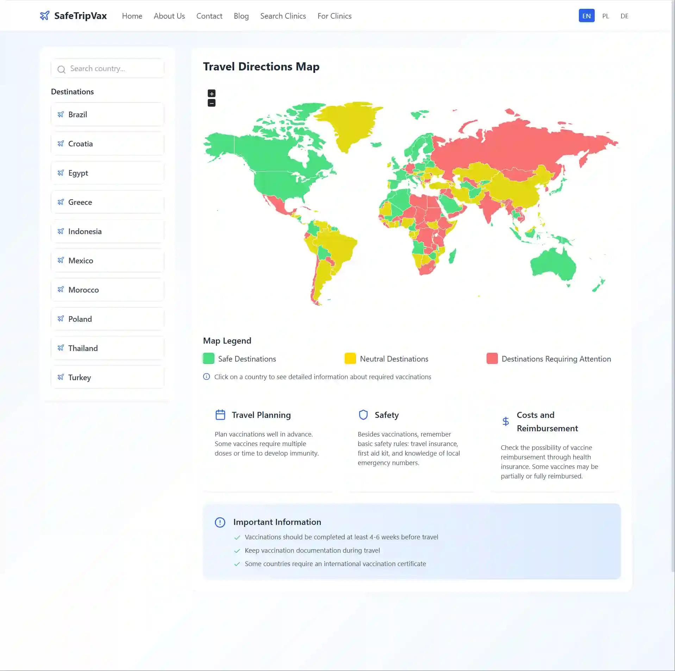This screenshot has height=671, width=675.
Task: Zoom in the map with plus button
Action: (212, 93)
